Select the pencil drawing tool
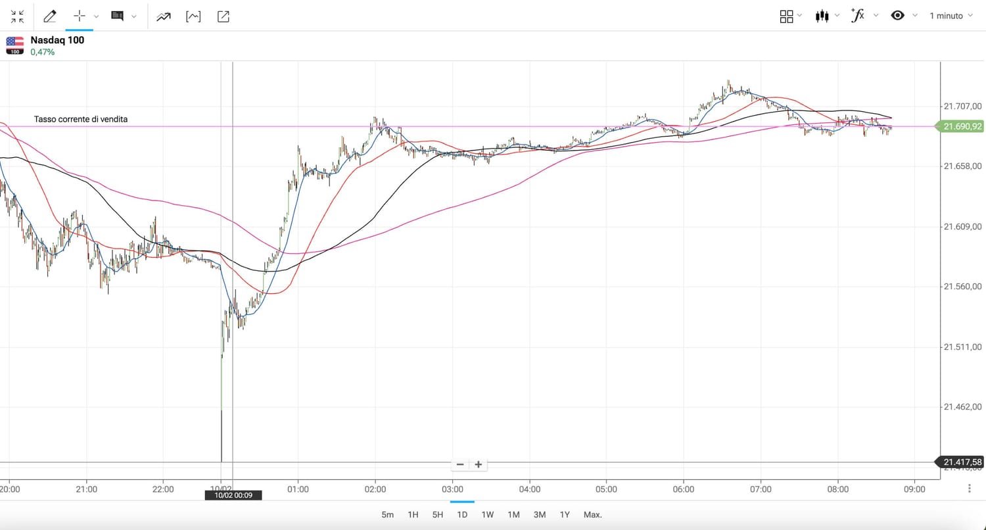 click(x=49, y=16)
